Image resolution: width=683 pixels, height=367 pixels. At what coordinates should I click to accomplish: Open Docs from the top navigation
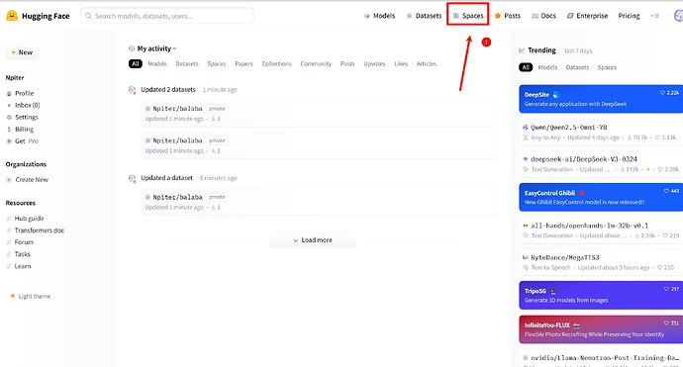tap(543, 16)
